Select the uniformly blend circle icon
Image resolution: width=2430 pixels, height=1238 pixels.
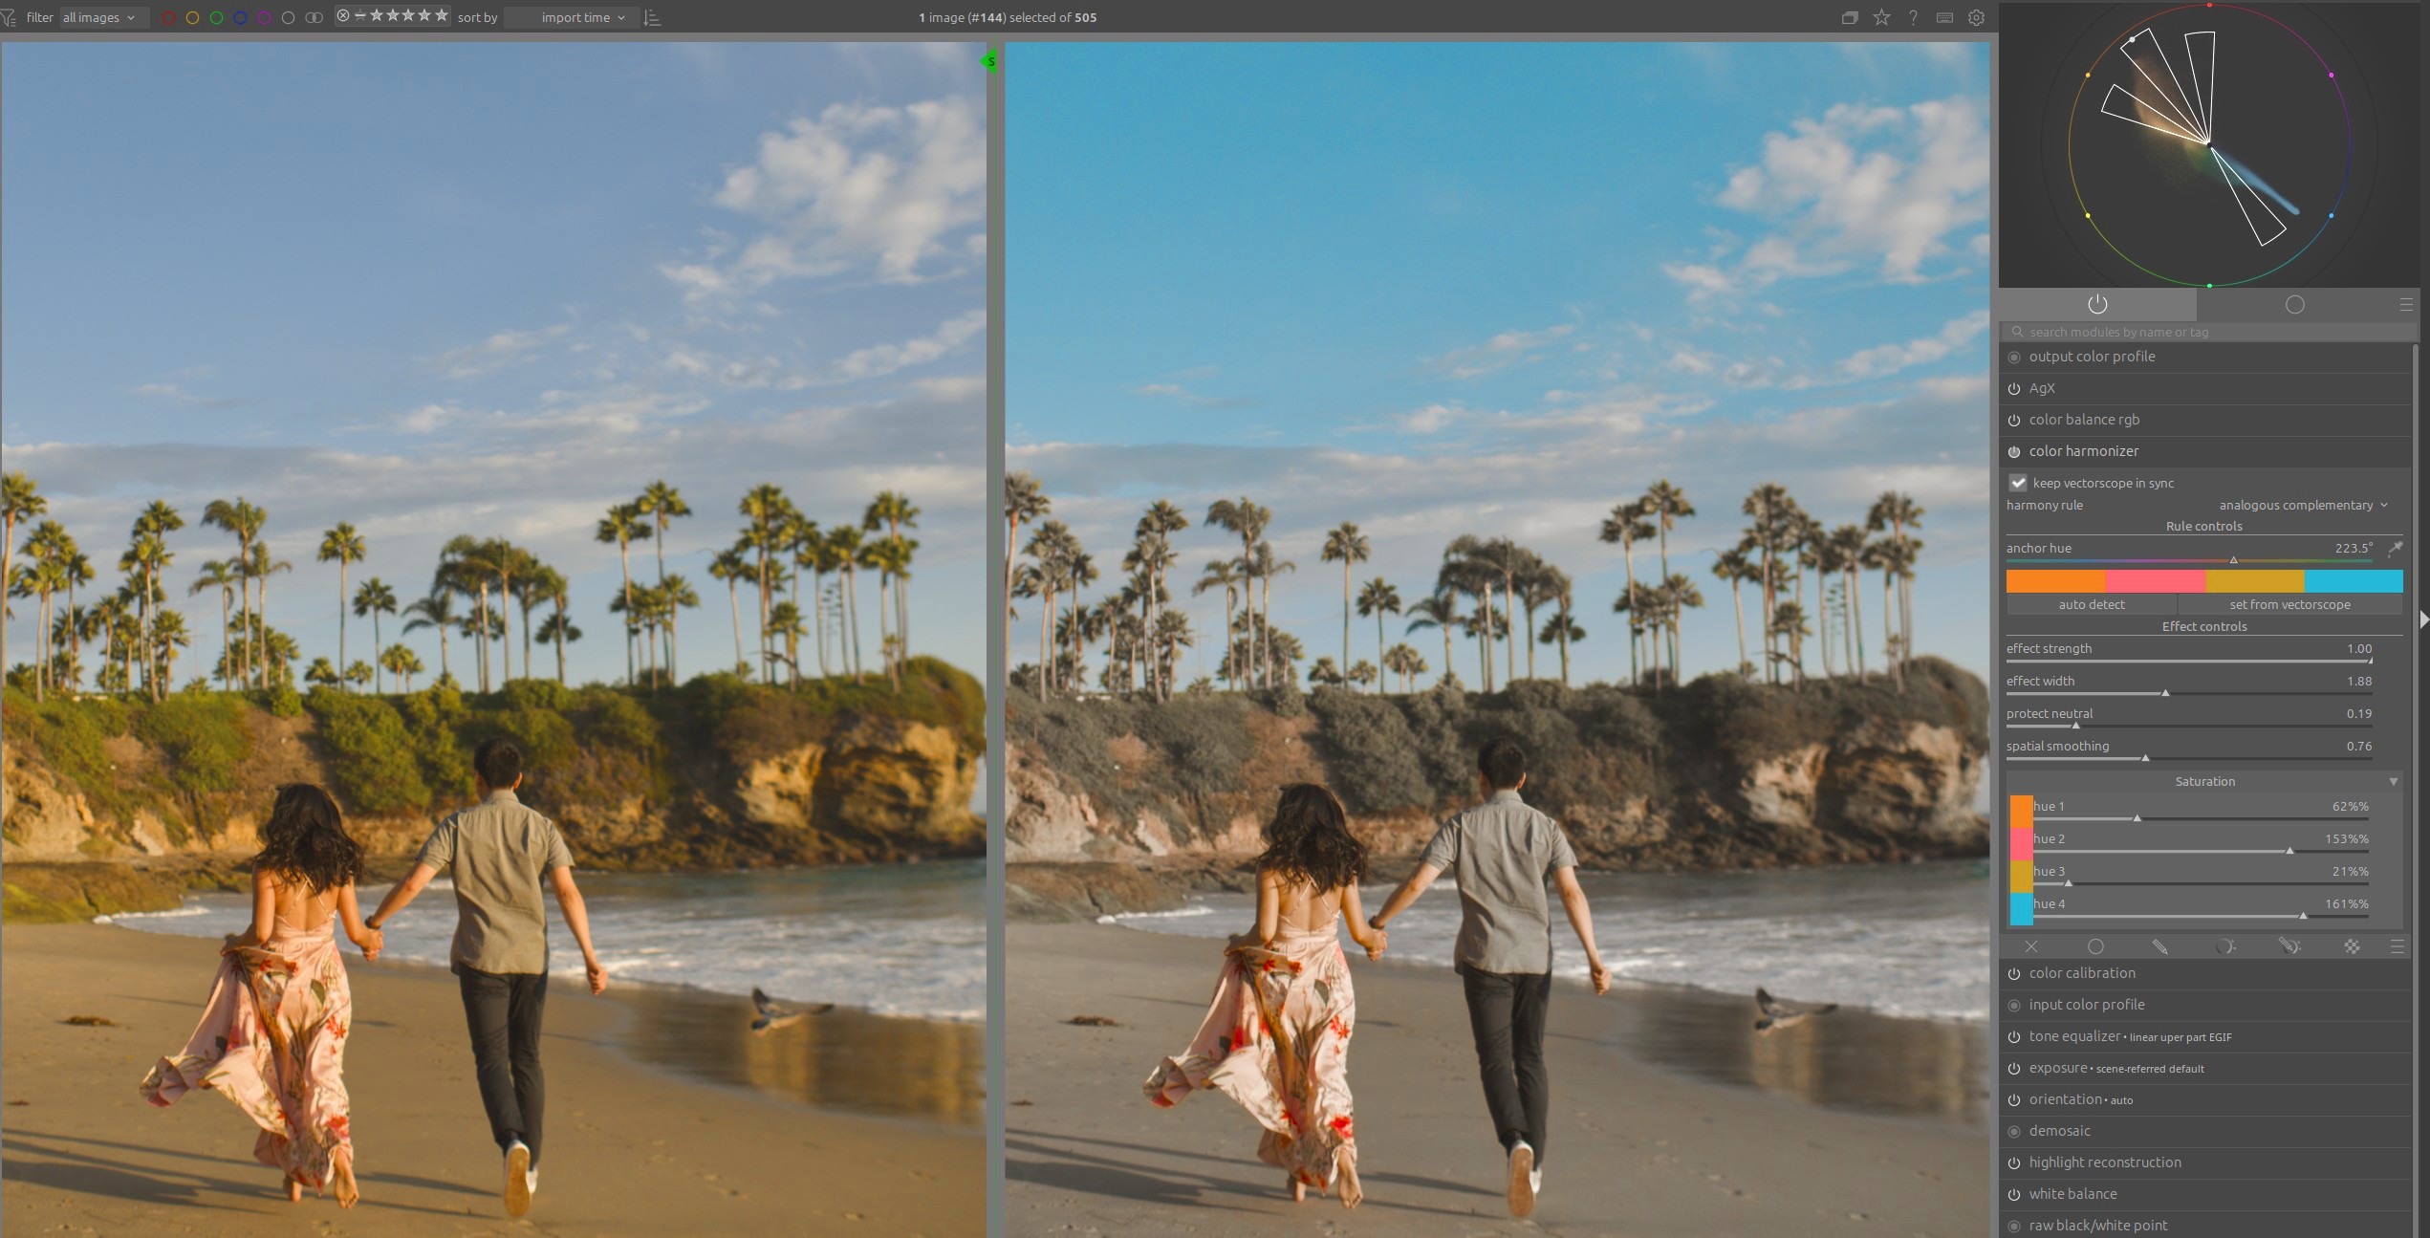click(x=2095, y=946)
